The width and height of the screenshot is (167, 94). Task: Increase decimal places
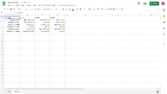35,9
